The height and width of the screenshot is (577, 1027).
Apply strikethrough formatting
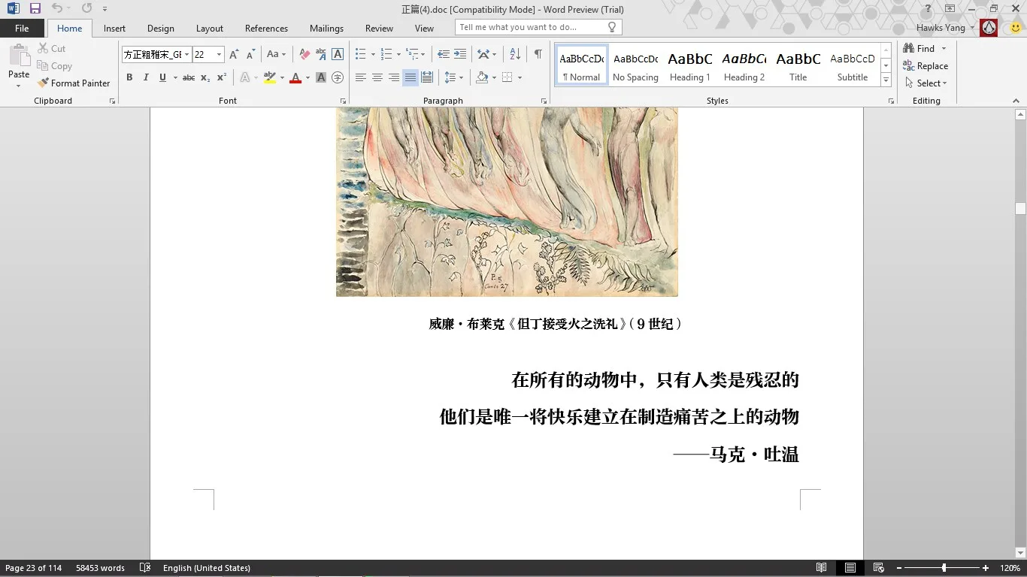(189, 77)
